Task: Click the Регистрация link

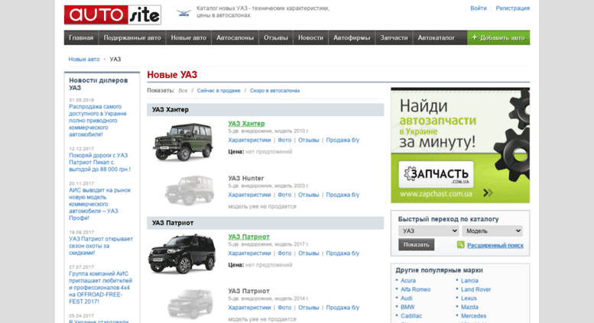Action: pyautogui.click(x=512, y=8)
